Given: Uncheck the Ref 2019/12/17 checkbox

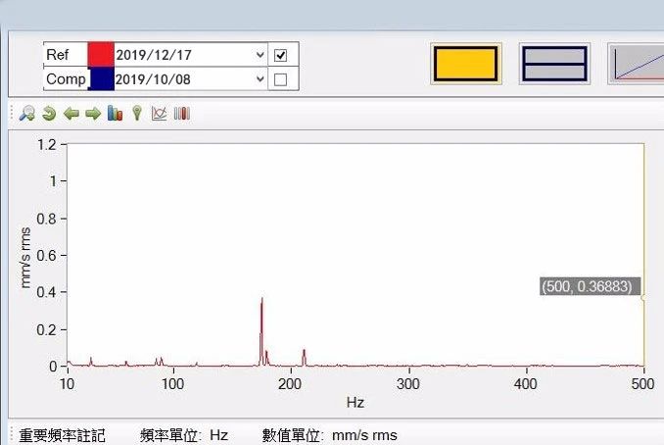Looking at the screenshot, I should (x=281, y=55).
